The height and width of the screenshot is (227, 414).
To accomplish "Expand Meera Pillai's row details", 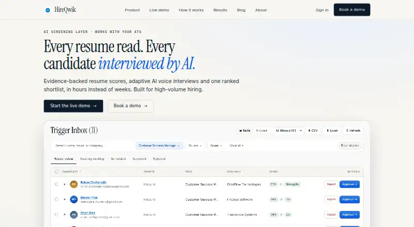I will coord(64,199).
